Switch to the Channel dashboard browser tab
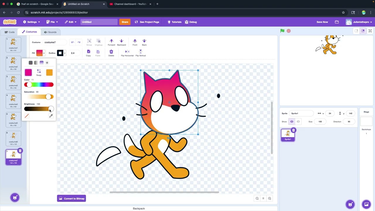This screenshot has height=211, width=375. tap(130, 4)
